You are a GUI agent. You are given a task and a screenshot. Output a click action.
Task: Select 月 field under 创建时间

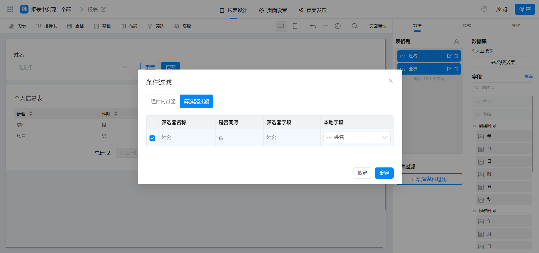click(x=504, y=149)
